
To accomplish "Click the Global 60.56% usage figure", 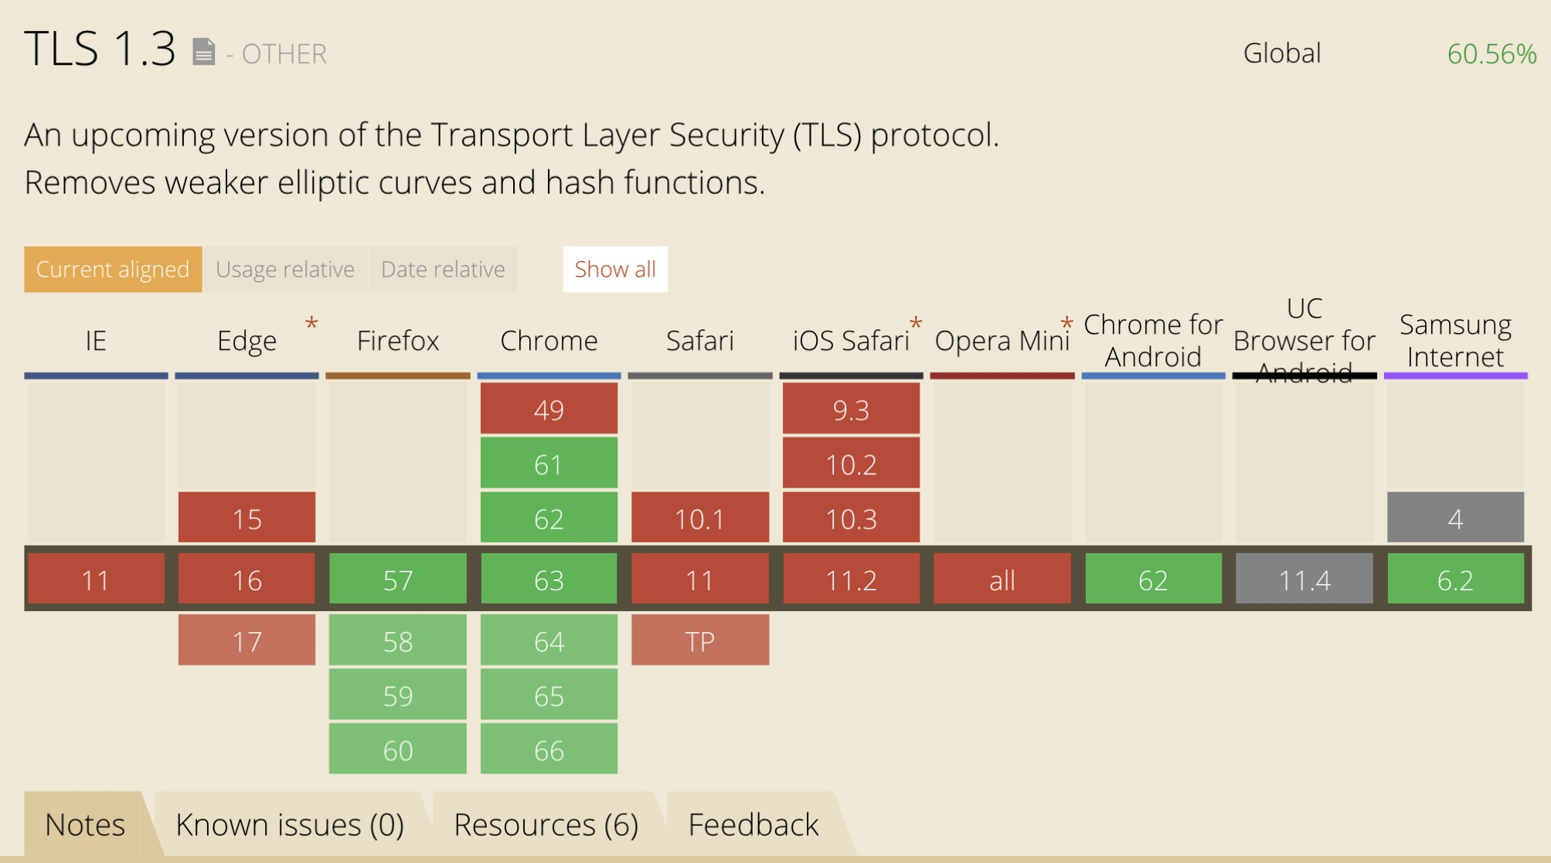I will tap(1491, 54).
